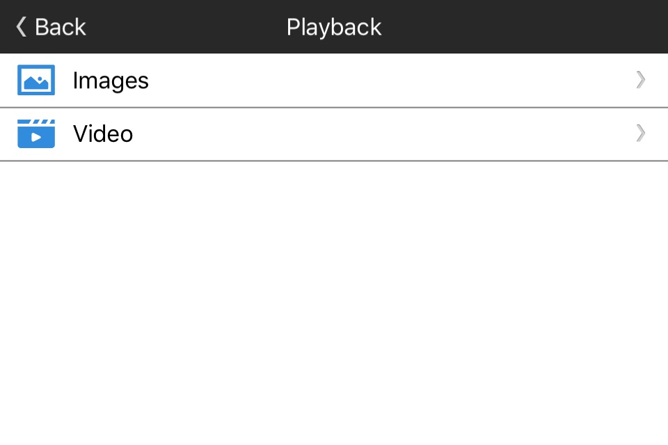Expand the Video row chevron
Image resolution: width=668 pixels, height=445 pixels.
[641, 133]
